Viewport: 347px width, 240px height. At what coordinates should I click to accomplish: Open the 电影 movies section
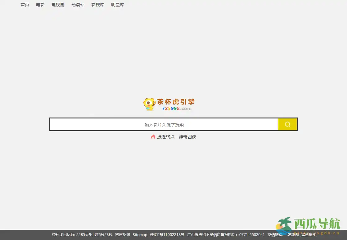point(40,5)
